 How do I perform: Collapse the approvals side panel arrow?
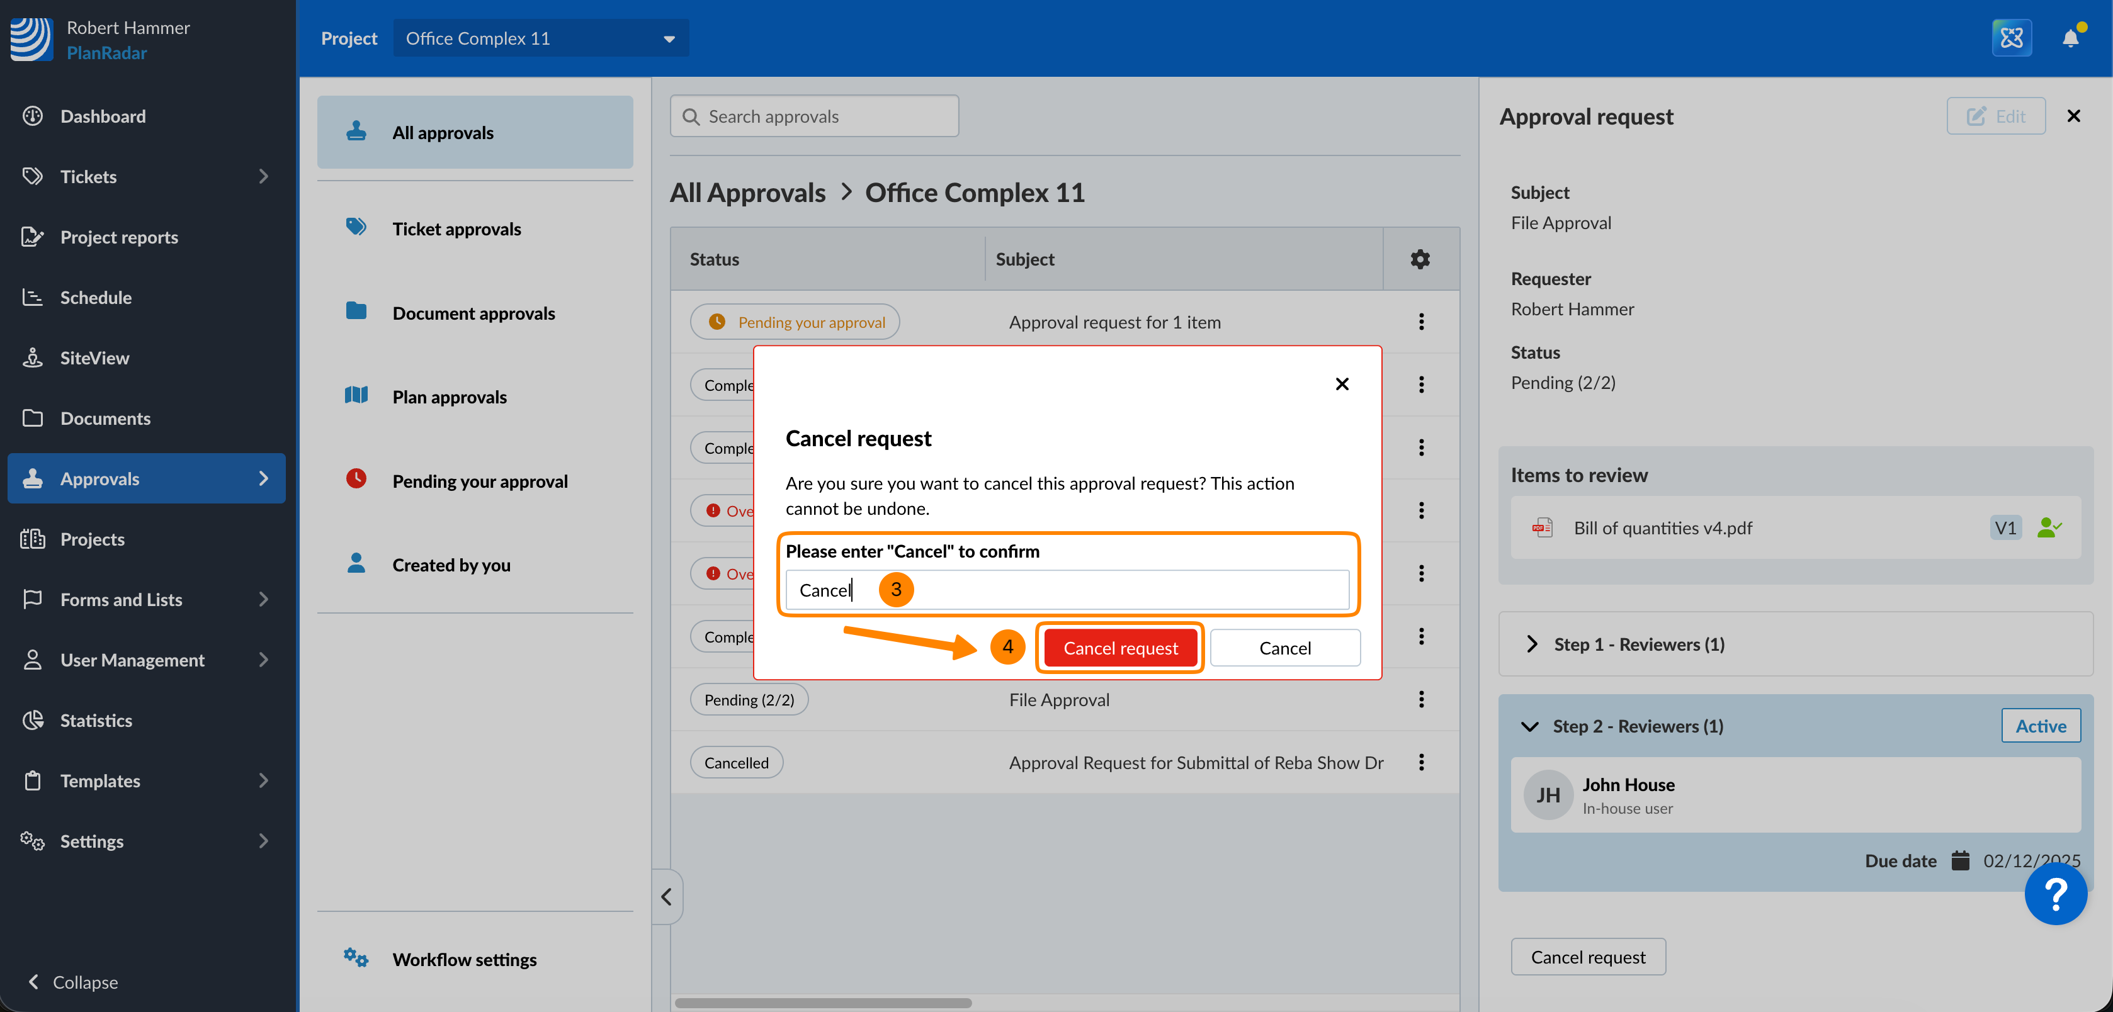666,896
